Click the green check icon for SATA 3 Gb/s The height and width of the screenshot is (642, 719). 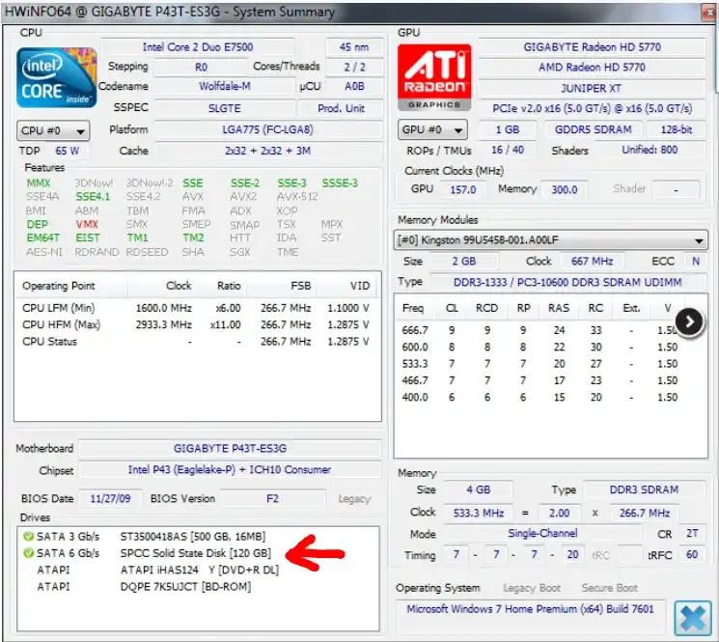(28, 536)
